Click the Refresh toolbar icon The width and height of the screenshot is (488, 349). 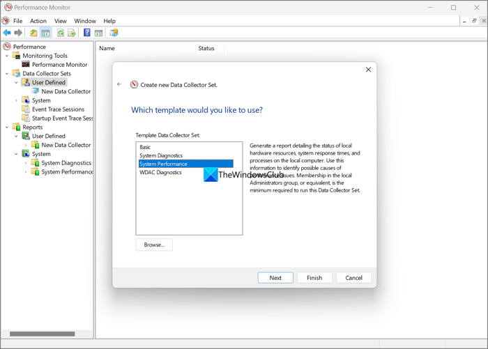coord(61,33)
